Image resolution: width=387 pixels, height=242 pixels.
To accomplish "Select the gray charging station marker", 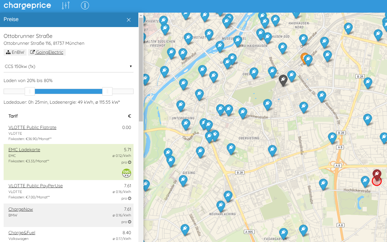I will click(x=283, y=80).
